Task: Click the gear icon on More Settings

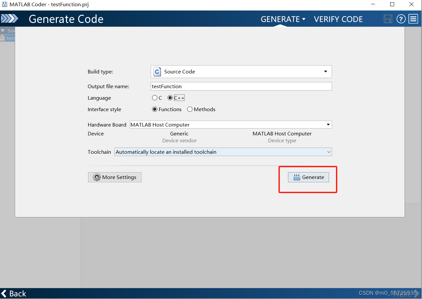Action: click(x=97, y=177)
